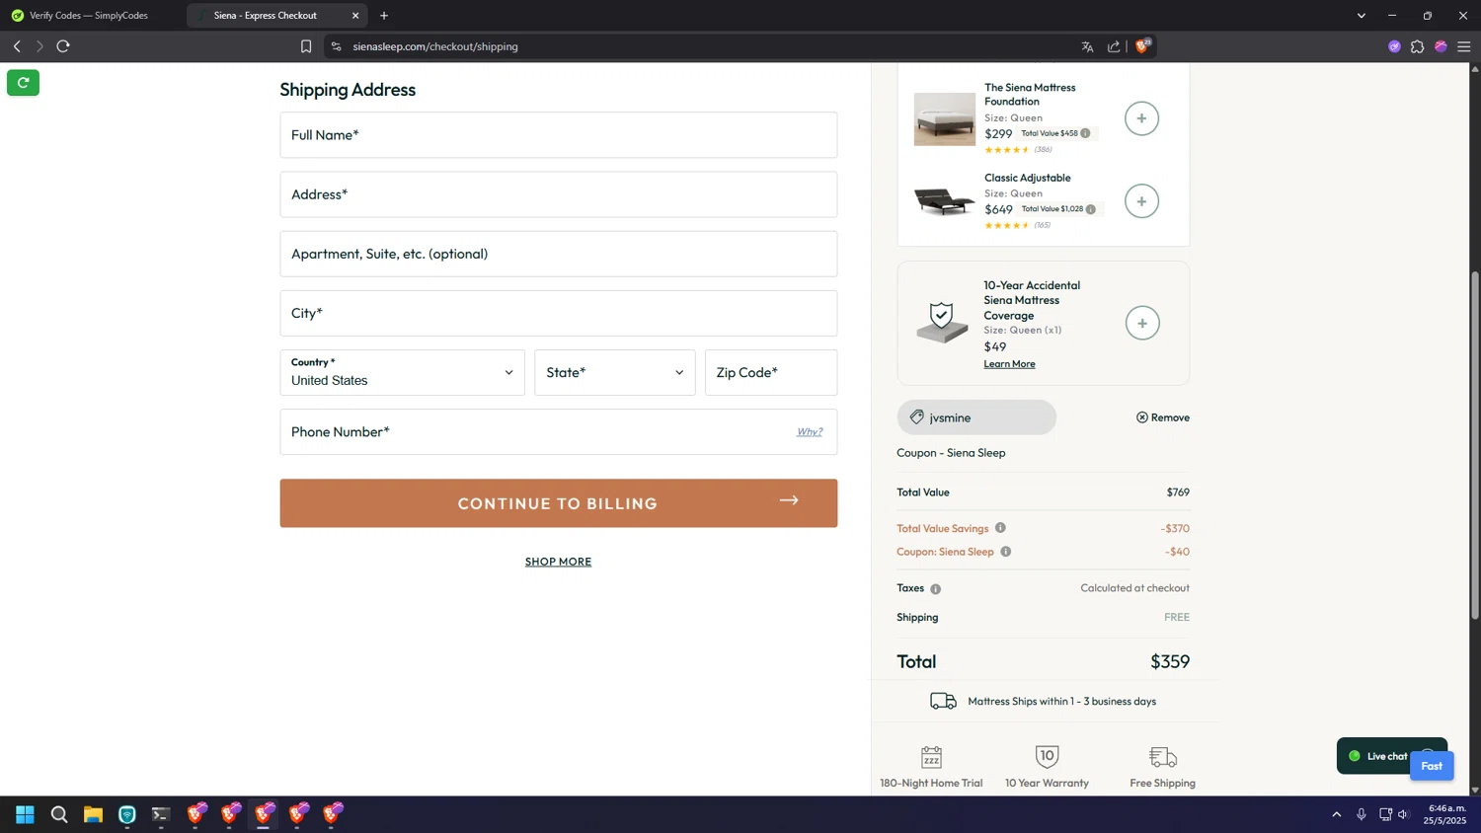This screenshot has width=1481, height=833.
Task: Click info icon next to Total Value $1,028
Action: [x=1091, y=209]
